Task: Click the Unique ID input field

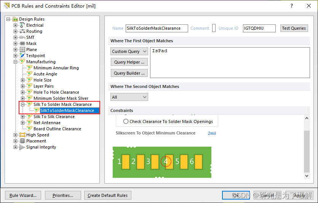Action: [259, 28]
